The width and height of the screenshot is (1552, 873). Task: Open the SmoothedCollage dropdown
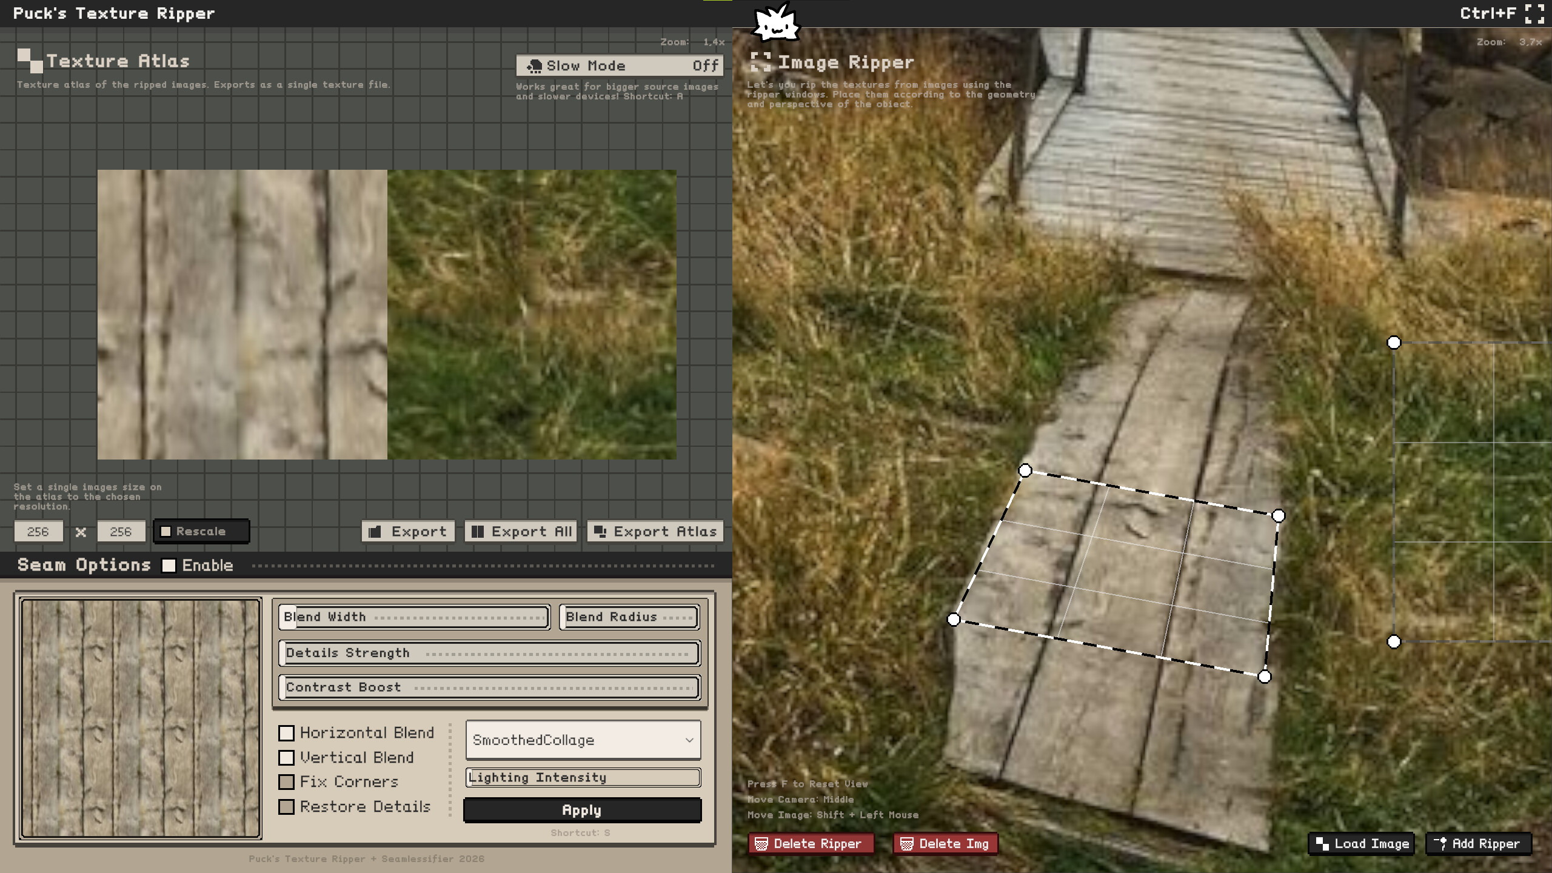click(x=583, y=740)
